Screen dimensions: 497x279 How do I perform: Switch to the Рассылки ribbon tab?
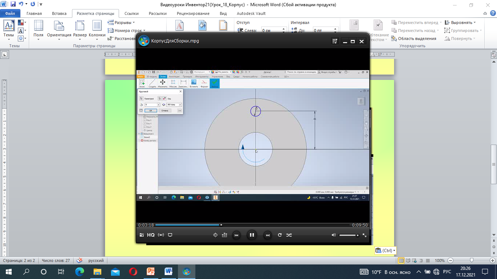coord(158,13)
